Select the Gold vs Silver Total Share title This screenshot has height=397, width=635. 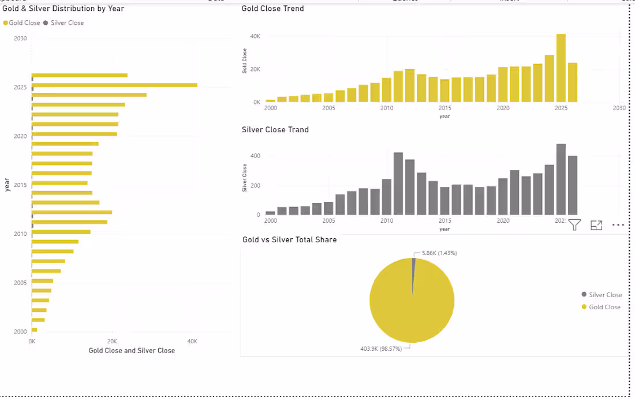[x=290, y=239]
